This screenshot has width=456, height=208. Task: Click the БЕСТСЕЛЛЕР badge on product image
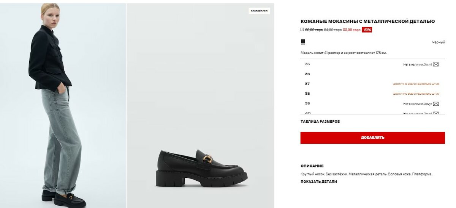(x=259, y=11)
